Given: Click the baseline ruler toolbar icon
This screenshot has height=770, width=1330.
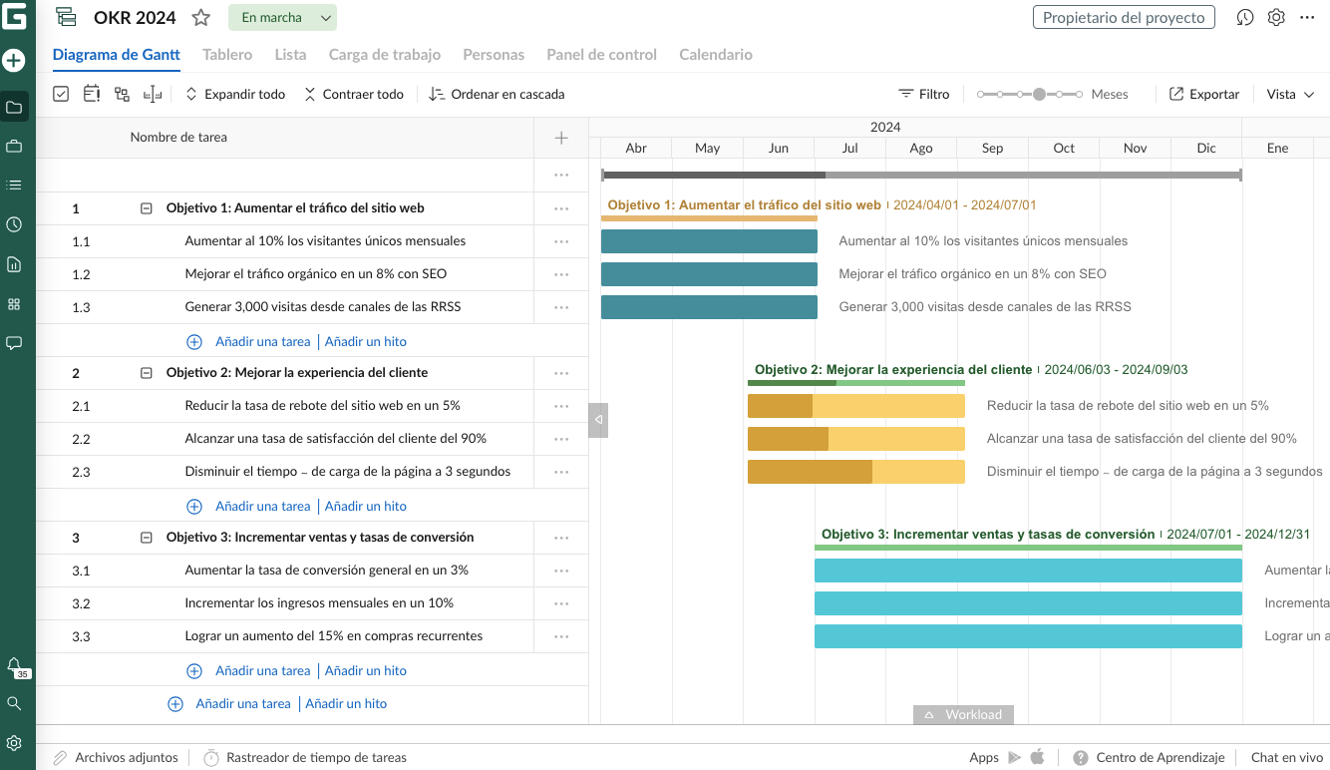Looking at the screenshot, I should click(153, 94).
